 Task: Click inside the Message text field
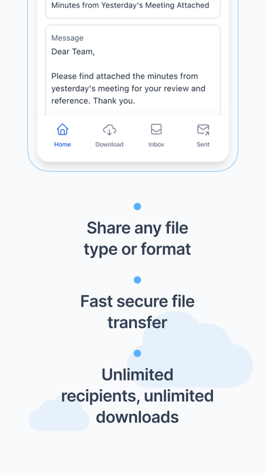[x=133, y=71]
